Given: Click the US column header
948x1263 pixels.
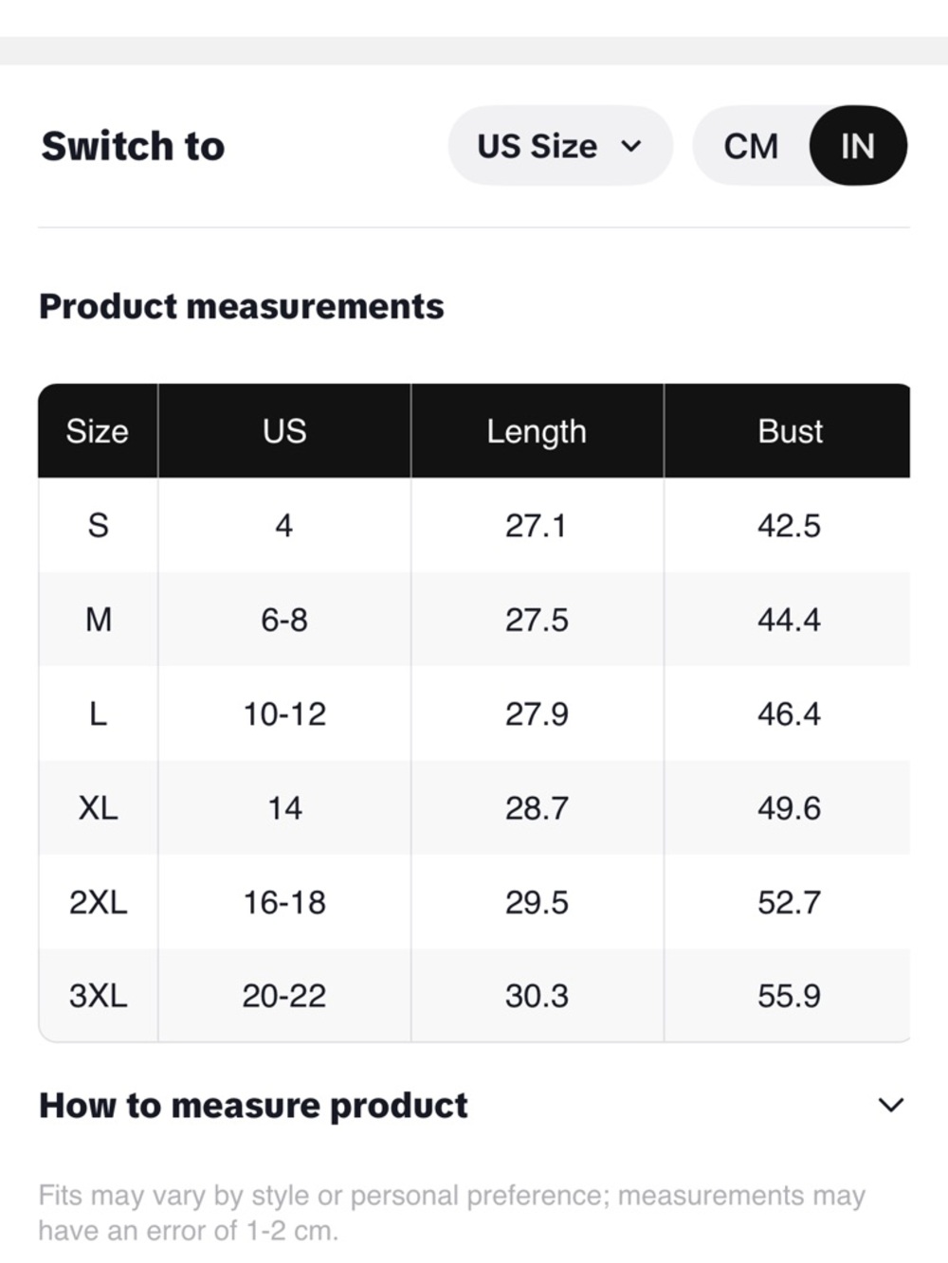Looking at the screenshot, I should point(284,431).
